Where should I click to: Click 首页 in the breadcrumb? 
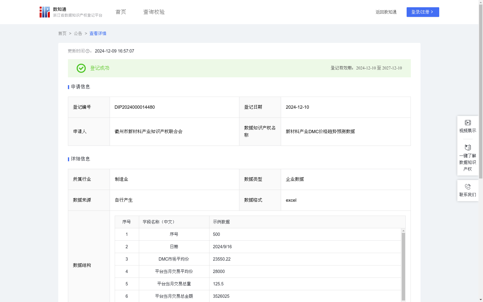click(62, 34)
